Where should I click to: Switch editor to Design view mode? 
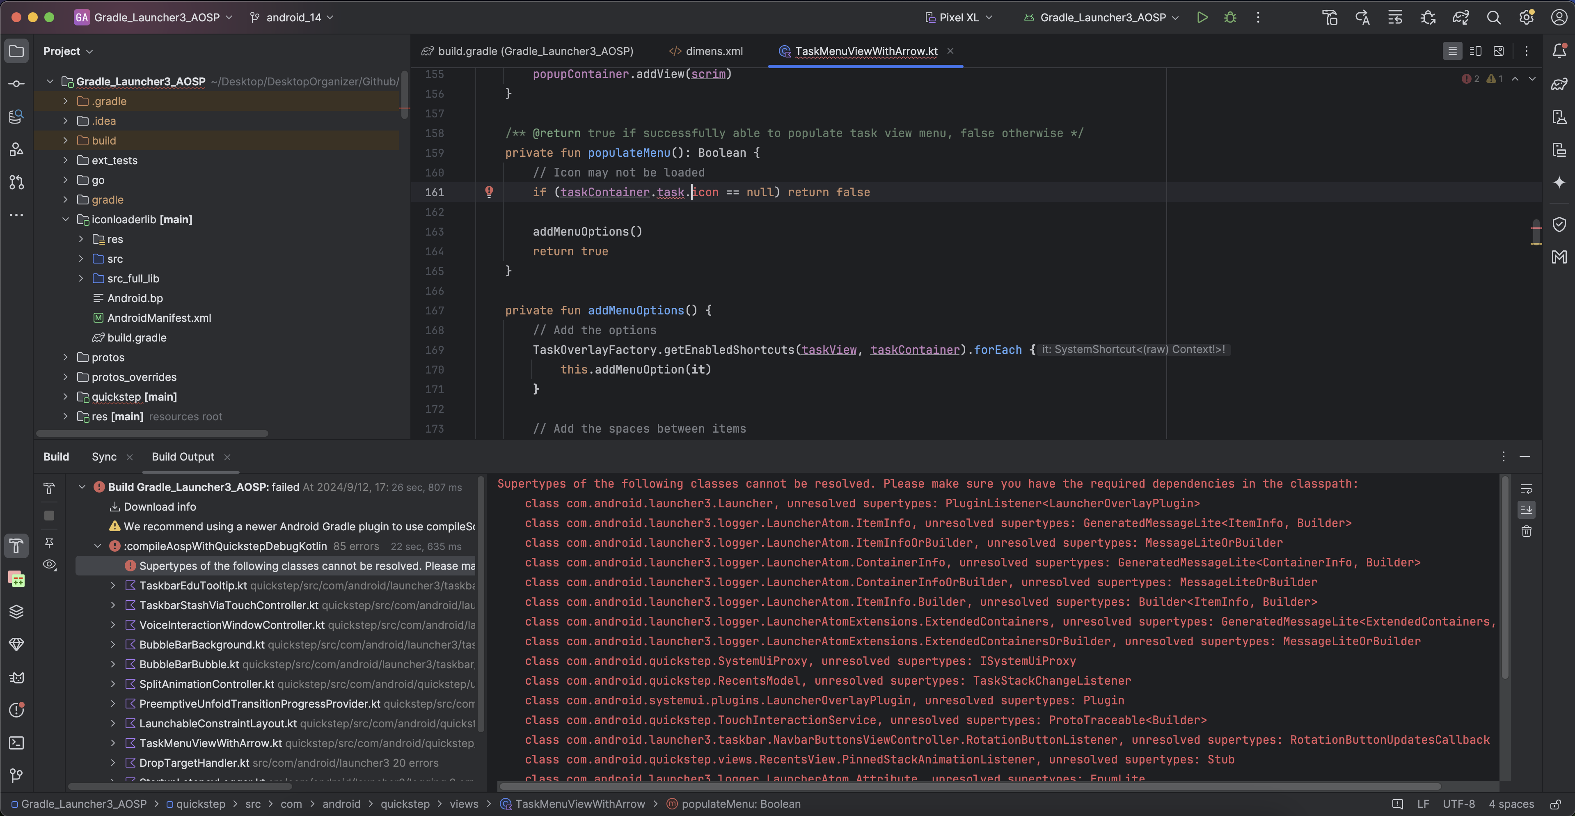point(1499,51)
